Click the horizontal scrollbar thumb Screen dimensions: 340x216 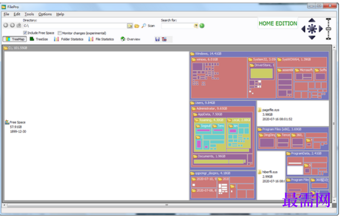coord(166,205)
